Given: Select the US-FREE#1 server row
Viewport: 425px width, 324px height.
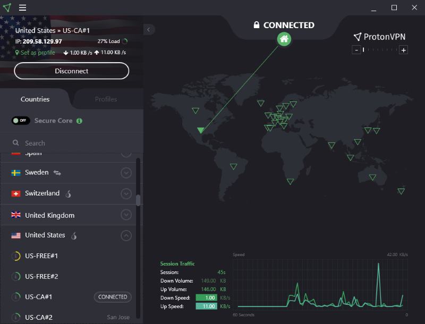Looking at the screenshot, I should point(69,256).
